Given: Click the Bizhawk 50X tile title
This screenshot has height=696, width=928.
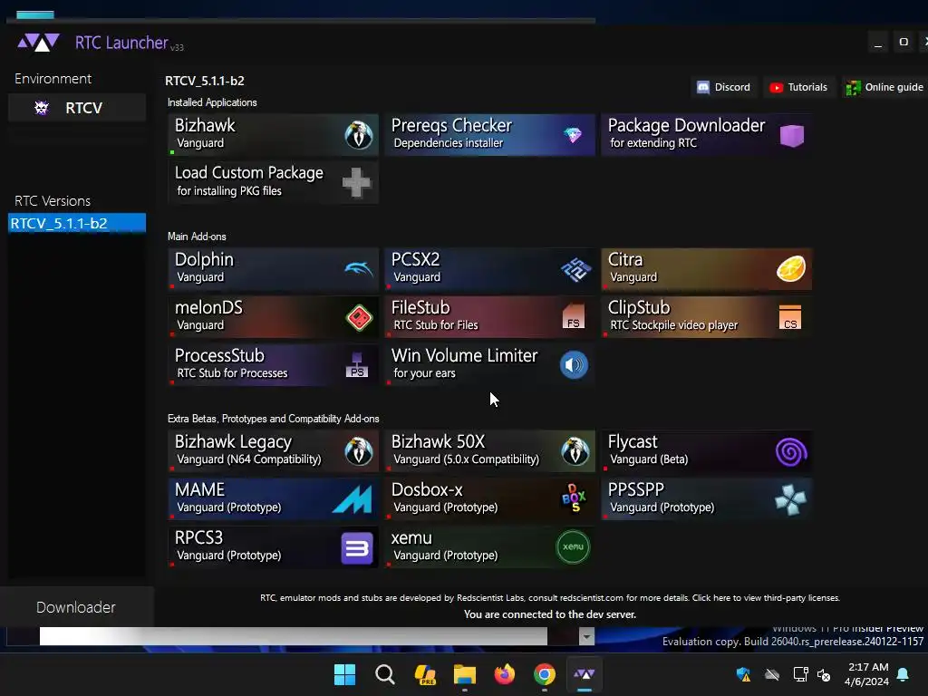Looking at the screenshot, I should click(438, 442).
